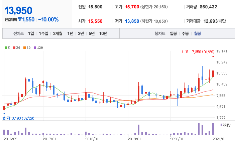Viewport: 235px width, 146px height.
Task: Click the tall 2019 volume bar
Action: click(138, 130)
